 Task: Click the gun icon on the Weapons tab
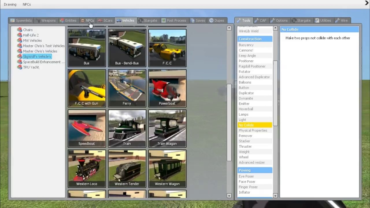tap(38, 21)
